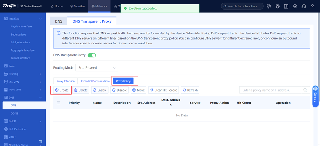The height and width of the screenshot is (146, 320).
Task: Open DDNS in sidebar
Action: click(14, 113)
